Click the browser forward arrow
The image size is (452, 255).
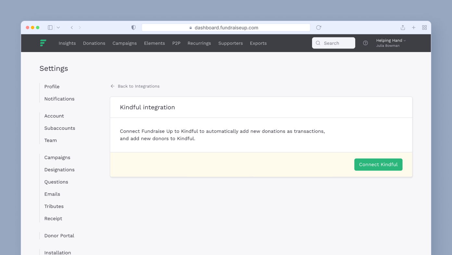tap(80, 28)
